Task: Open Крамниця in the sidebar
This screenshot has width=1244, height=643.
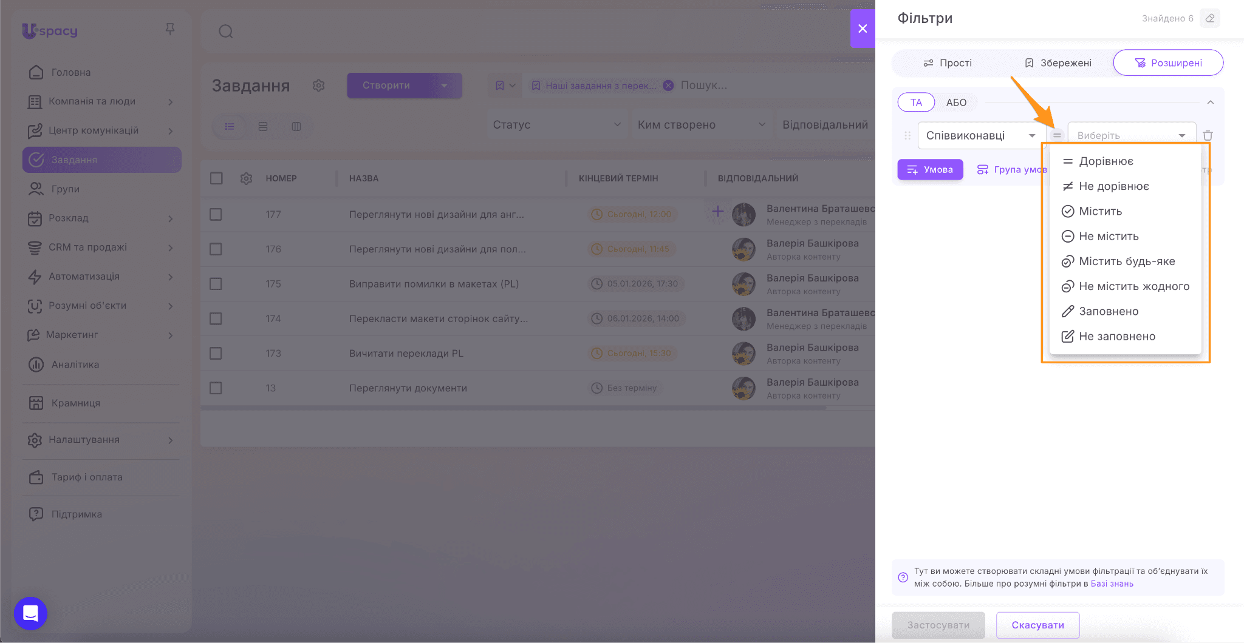Action: (101, 403)
